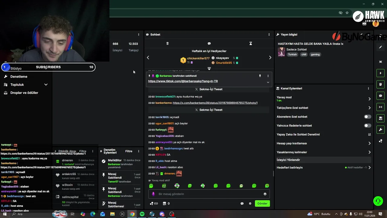Open the pinned tiktok.com link
Viewport: 387px width, 218px height.
[x=183, y=81]
